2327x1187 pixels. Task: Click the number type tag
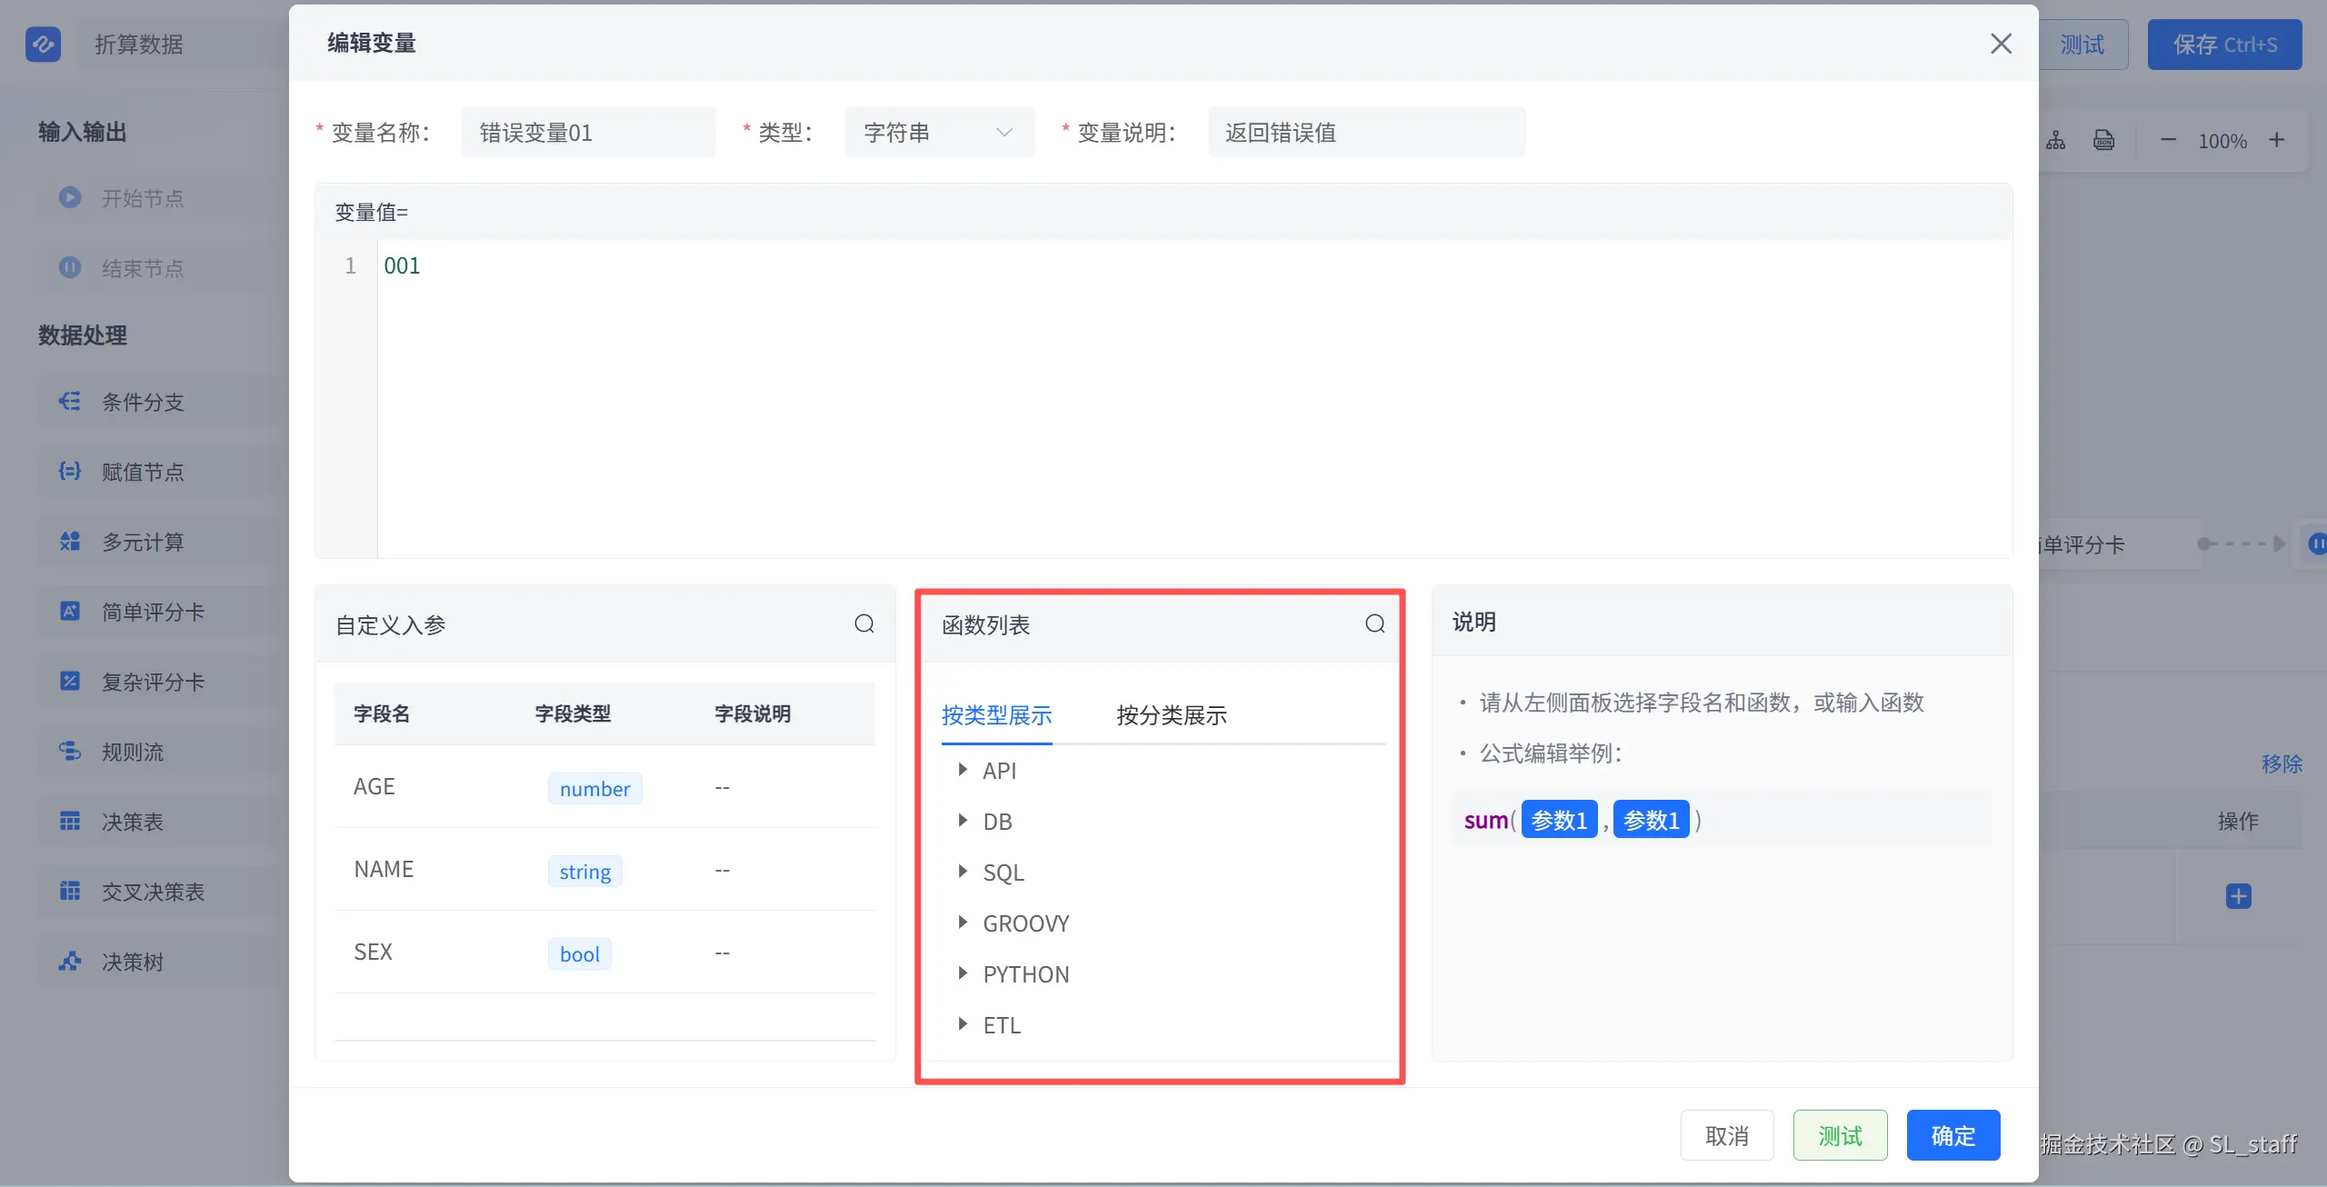point(594,788)
